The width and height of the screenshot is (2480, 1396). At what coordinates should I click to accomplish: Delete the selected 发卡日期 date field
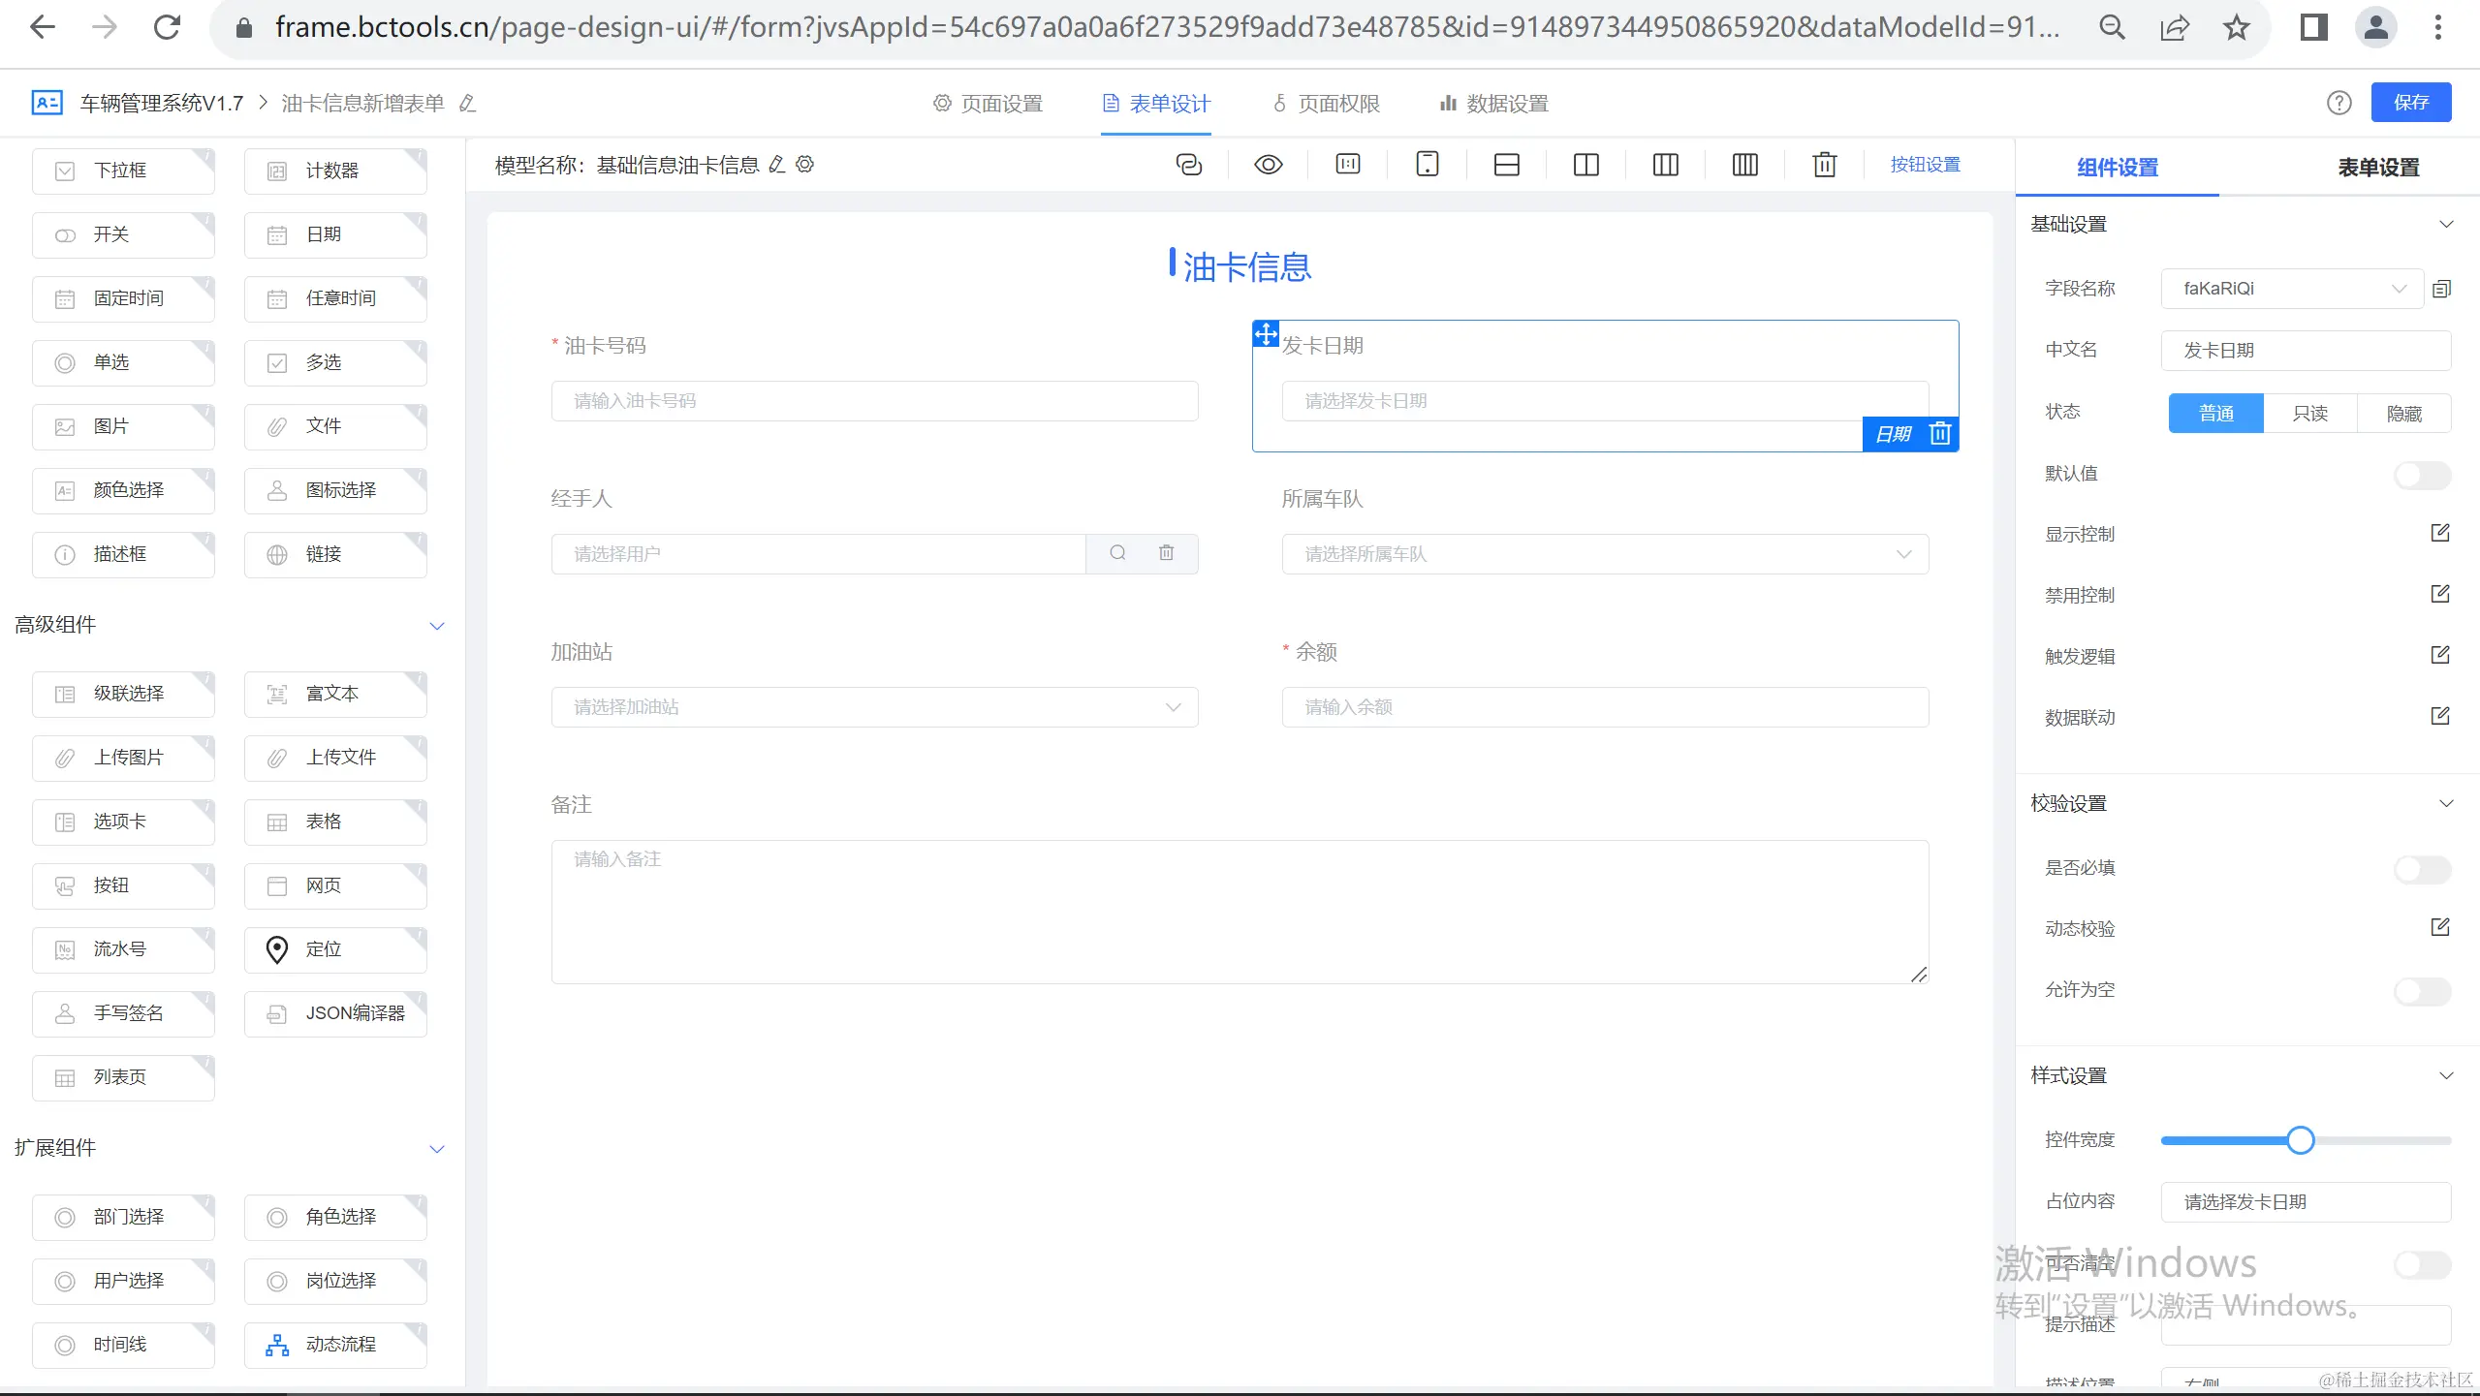[x=1940, y=433]
